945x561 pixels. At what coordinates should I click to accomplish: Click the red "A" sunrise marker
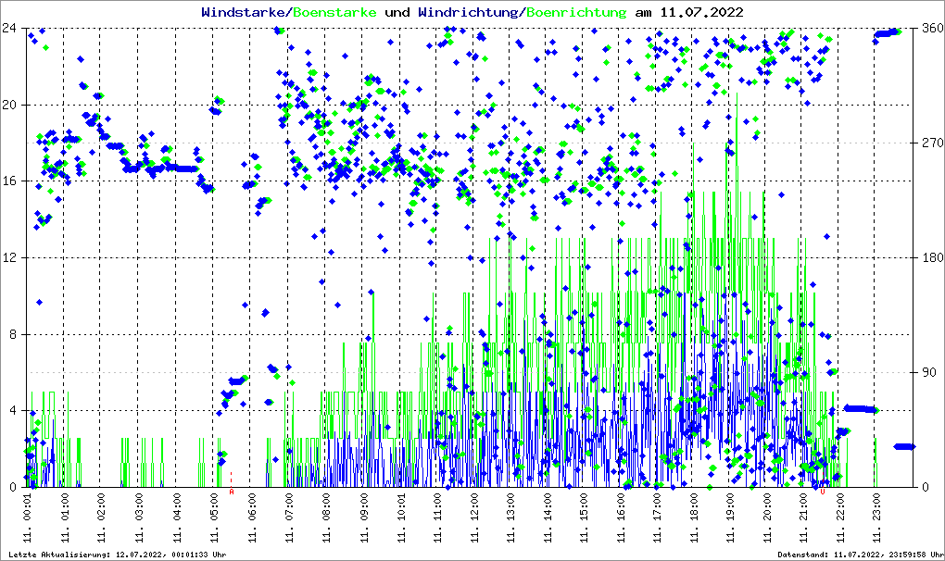(x=231, y=492)
